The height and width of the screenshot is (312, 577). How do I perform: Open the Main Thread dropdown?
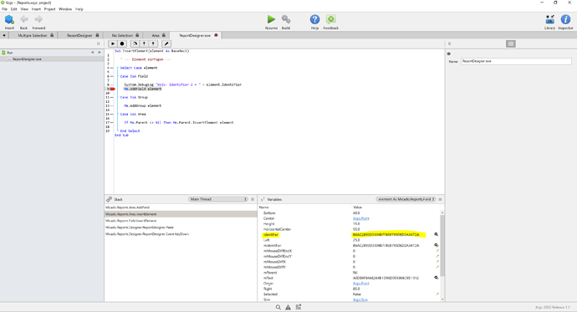click(x=218, y=199)
